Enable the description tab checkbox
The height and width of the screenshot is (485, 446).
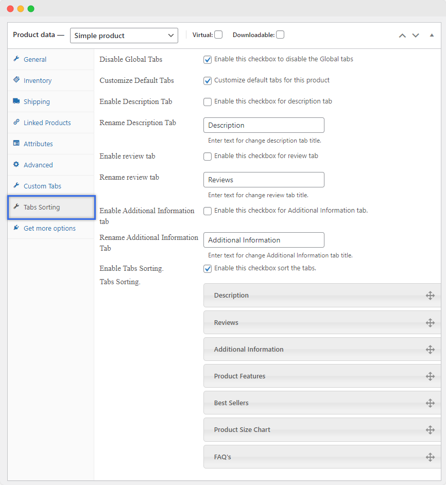click(208, 102)
